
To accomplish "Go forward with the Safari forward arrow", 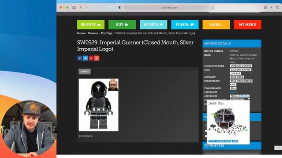I will [x=86, y=7].
